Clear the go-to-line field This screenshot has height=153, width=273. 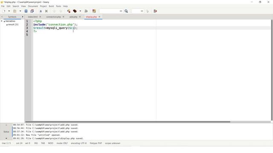coord(142,11)
